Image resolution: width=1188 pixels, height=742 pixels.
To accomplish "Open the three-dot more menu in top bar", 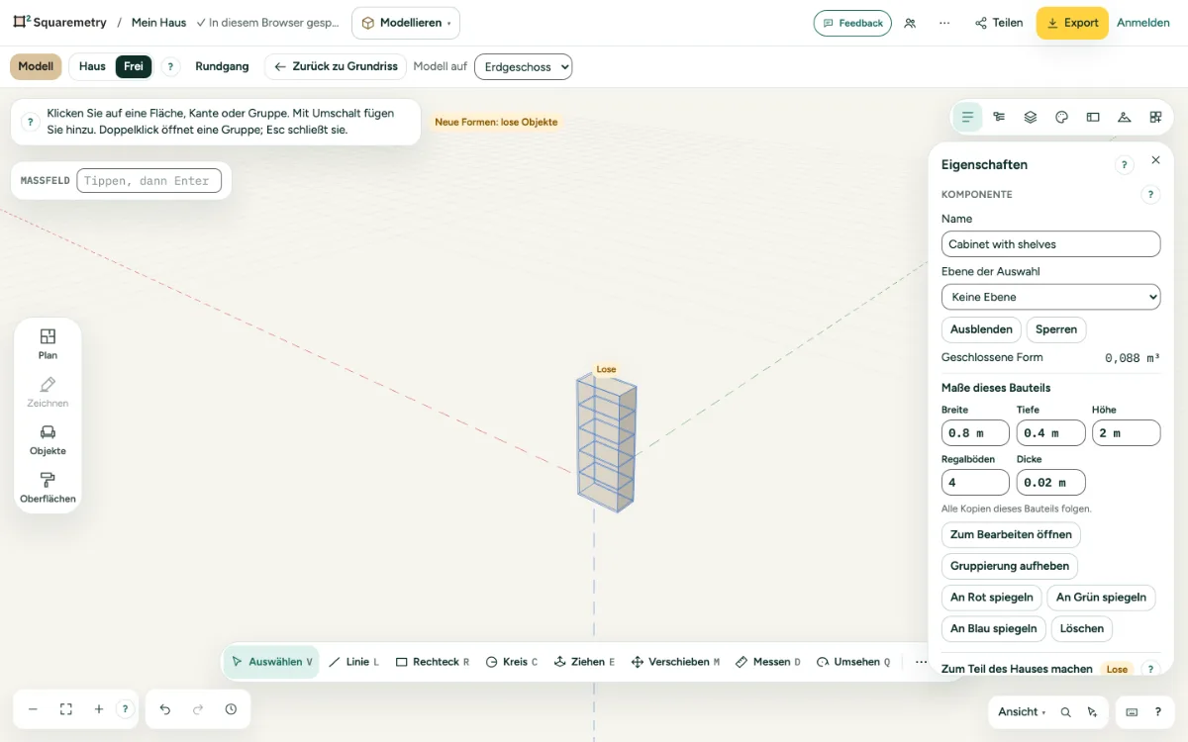I will 944,23.
